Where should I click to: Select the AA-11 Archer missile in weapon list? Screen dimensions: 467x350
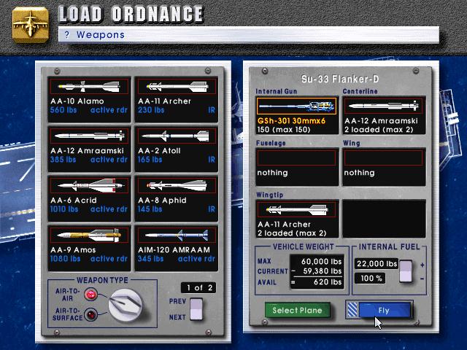(x=177, y=99)
